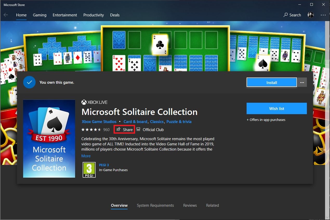Image resolution: width=330 pixels, height=220 pixels.
Task: Open the Xbox Game Studios publisher link
Action: tap(99, 122)
